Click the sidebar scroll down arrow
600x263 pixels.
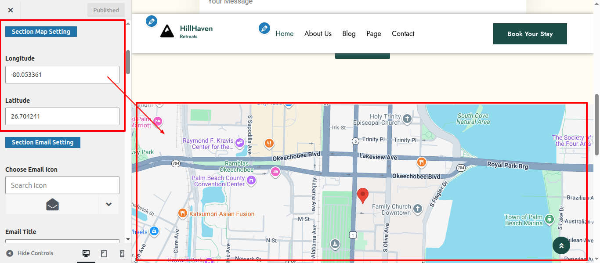(128, 239)
